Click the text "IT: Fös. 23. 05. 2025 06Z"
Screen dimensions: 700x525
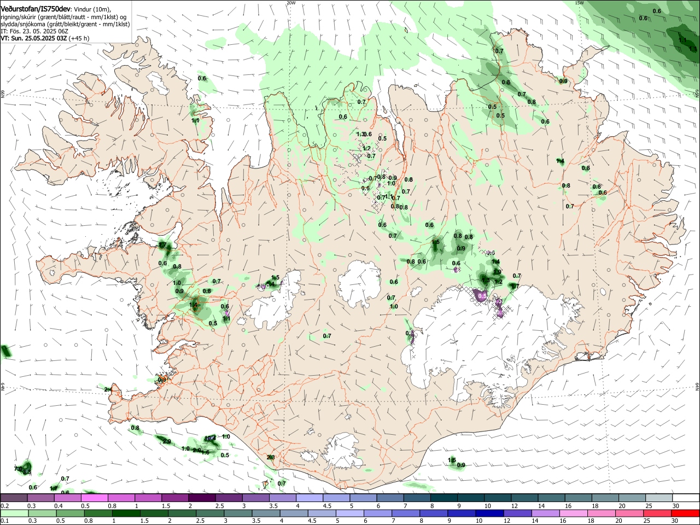point(33,31)
